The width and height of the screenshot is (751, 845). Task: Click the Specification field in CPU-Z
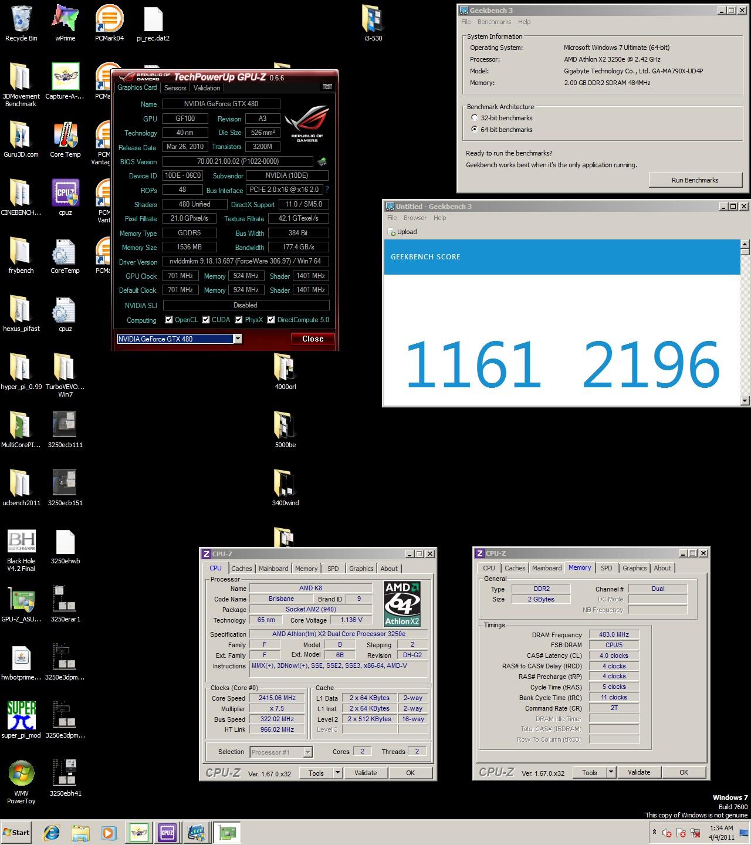click(339, 634)
